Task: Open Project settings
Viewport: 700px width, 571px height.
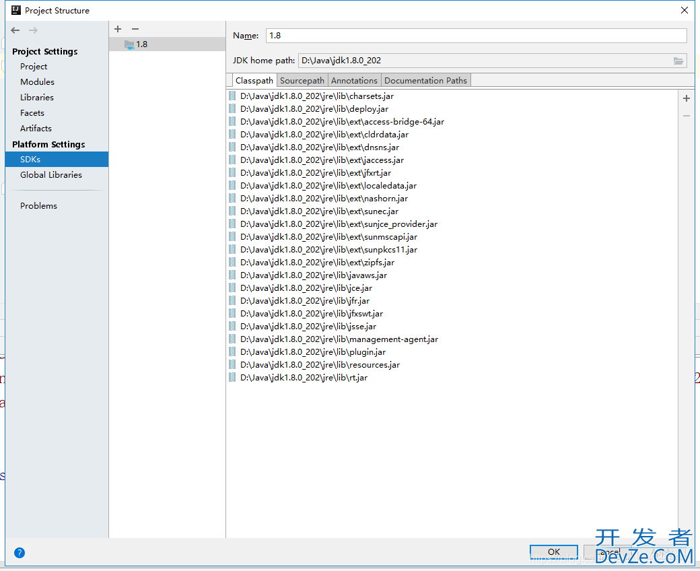Action: 34,67
